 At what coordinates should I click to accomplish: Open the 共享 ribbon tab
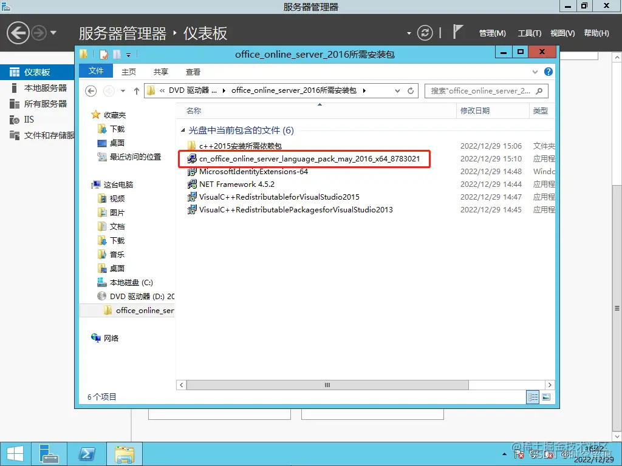pyautogui.click(x=160, y=72)
